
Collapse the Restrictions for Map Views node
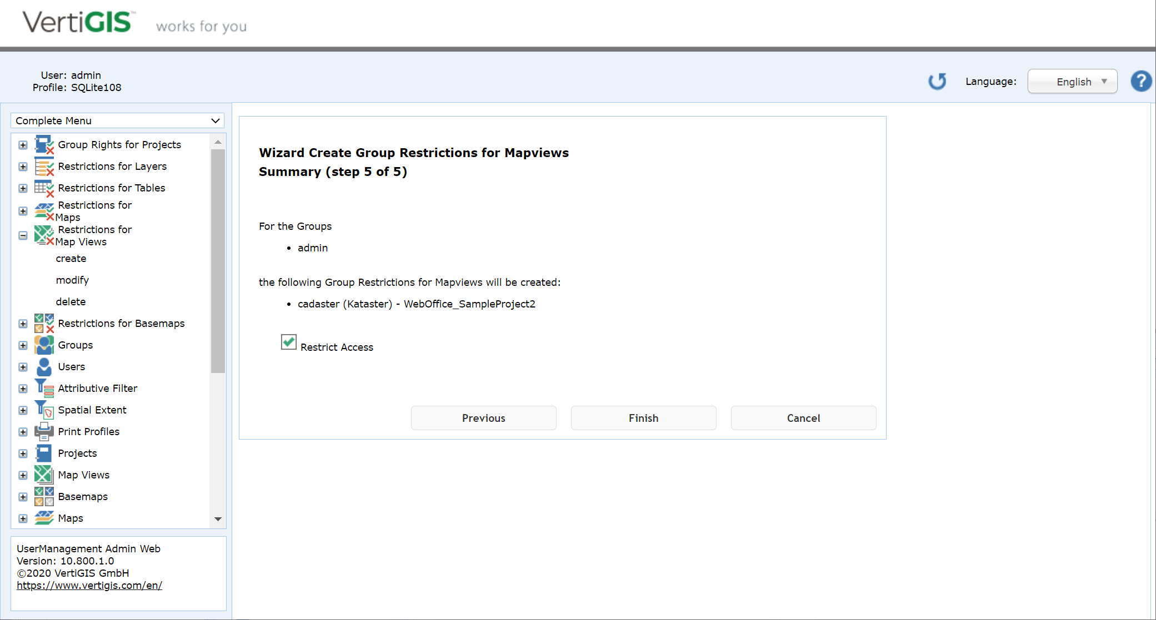click(23, 235)
